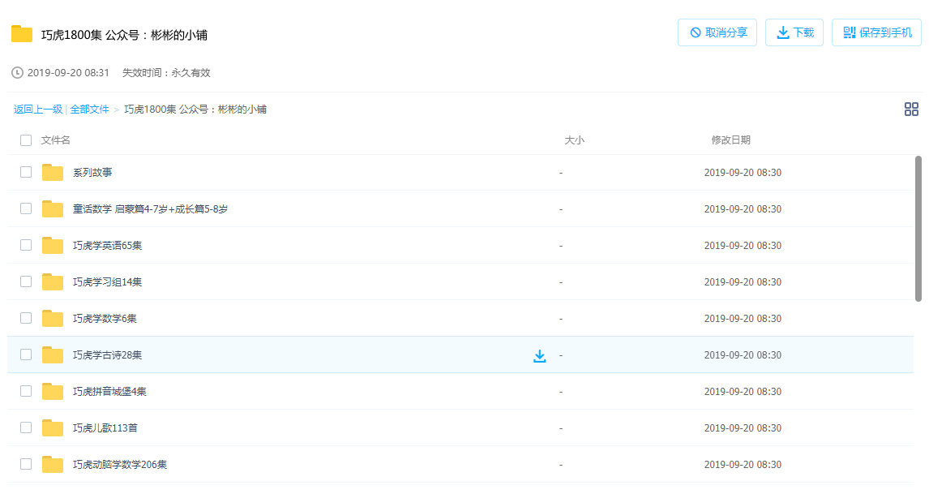This screenshot has width=929, height=494.
Task: Click the clock icon beside the share date
Action: (18, 73)
